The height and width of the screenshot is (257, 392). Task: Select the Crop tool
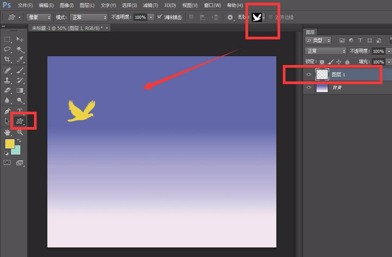(7, 59)
